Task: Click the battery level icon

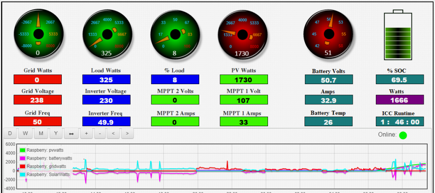Action: pos(398,35)
